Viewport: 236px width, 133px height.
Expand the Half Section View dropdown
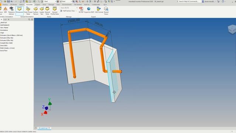[x=76, y=11]
